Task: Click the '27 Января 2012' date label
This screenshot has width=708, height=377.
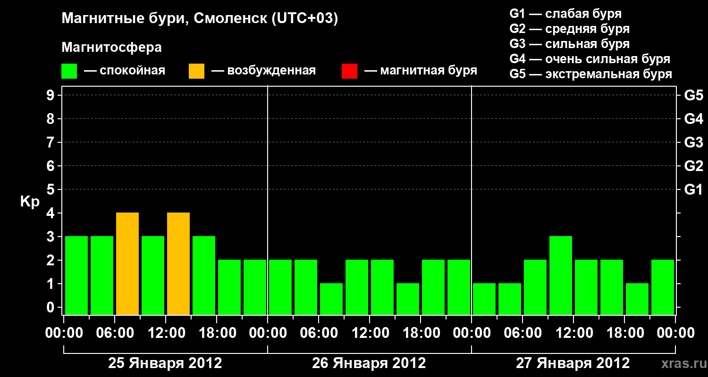Action: [x=573, y=363]
